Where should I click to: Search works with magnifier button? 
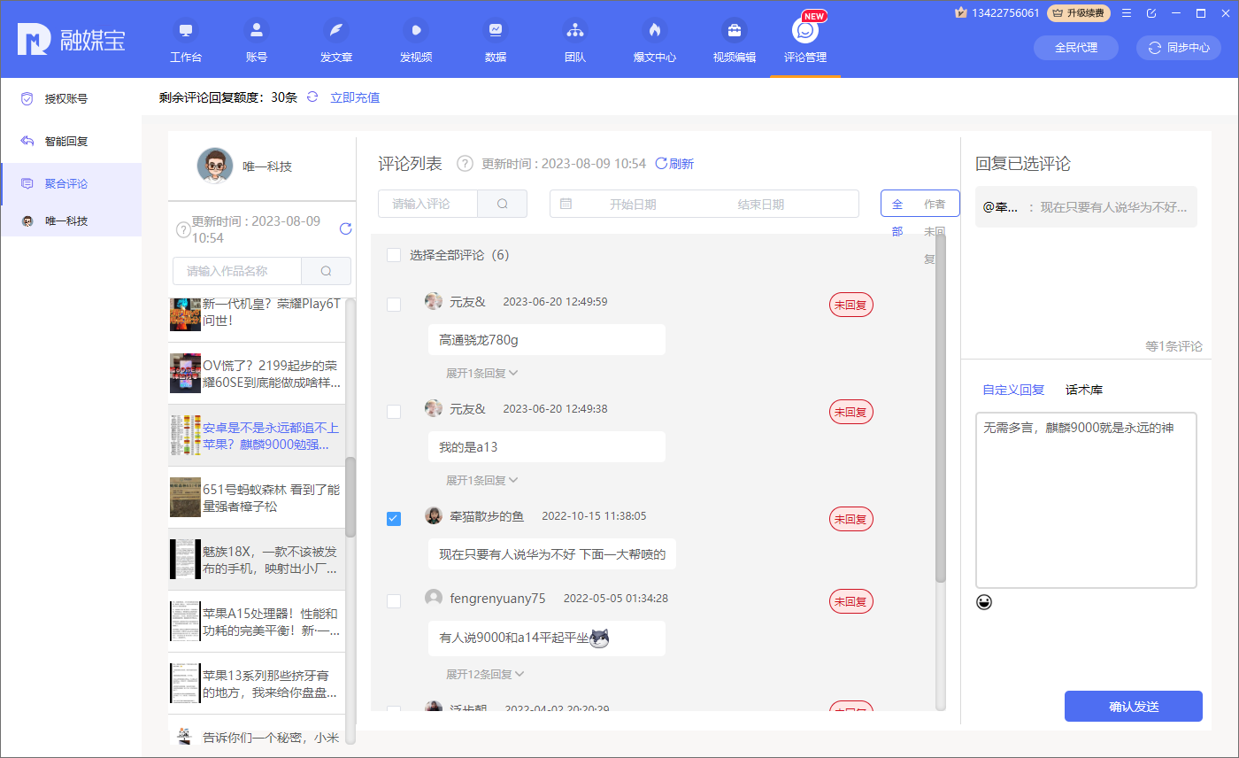click(326, 271)
